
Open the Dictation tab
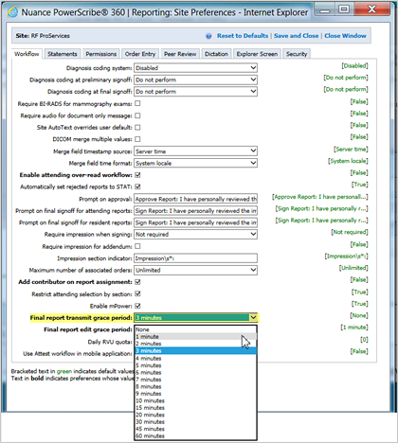click(x=216, y=54)
